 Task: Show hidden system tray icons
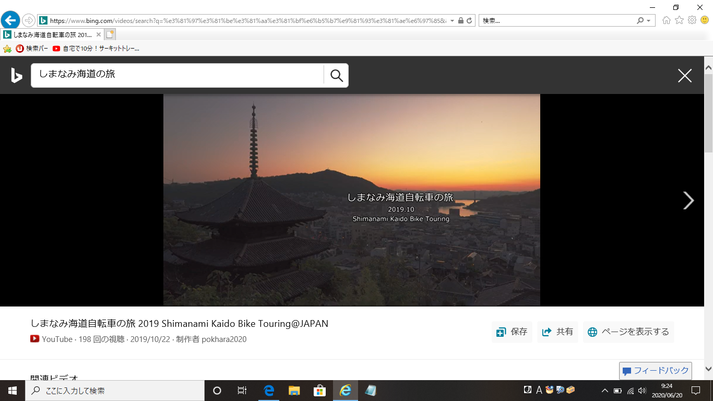point(605,391)
